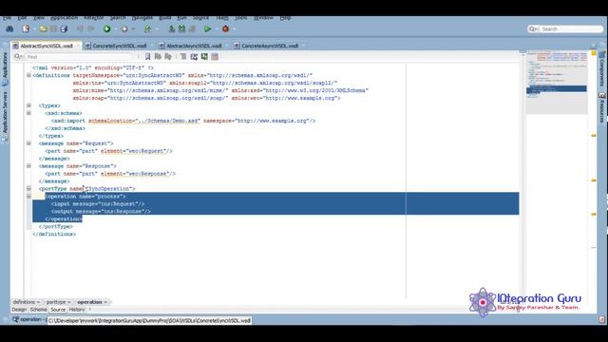Screen dimensions: 608x342
Task: Collapse the types element fold marker
Action: [28, 105]
